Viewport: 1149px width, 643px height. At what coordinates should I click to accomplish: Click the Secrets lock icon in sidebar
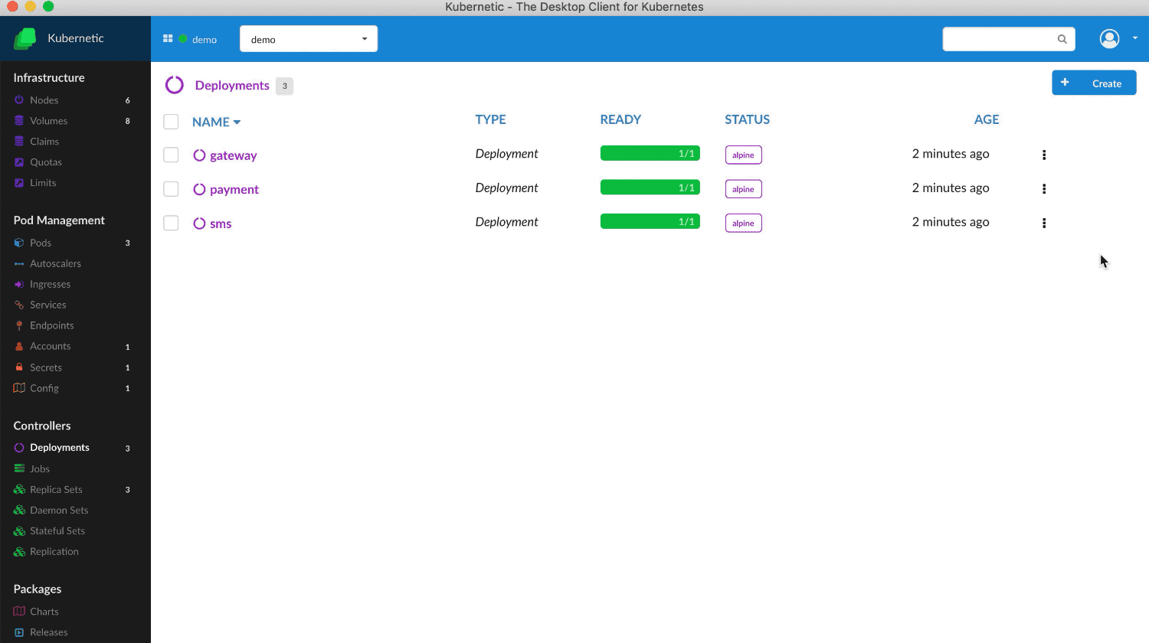[19, 367]
